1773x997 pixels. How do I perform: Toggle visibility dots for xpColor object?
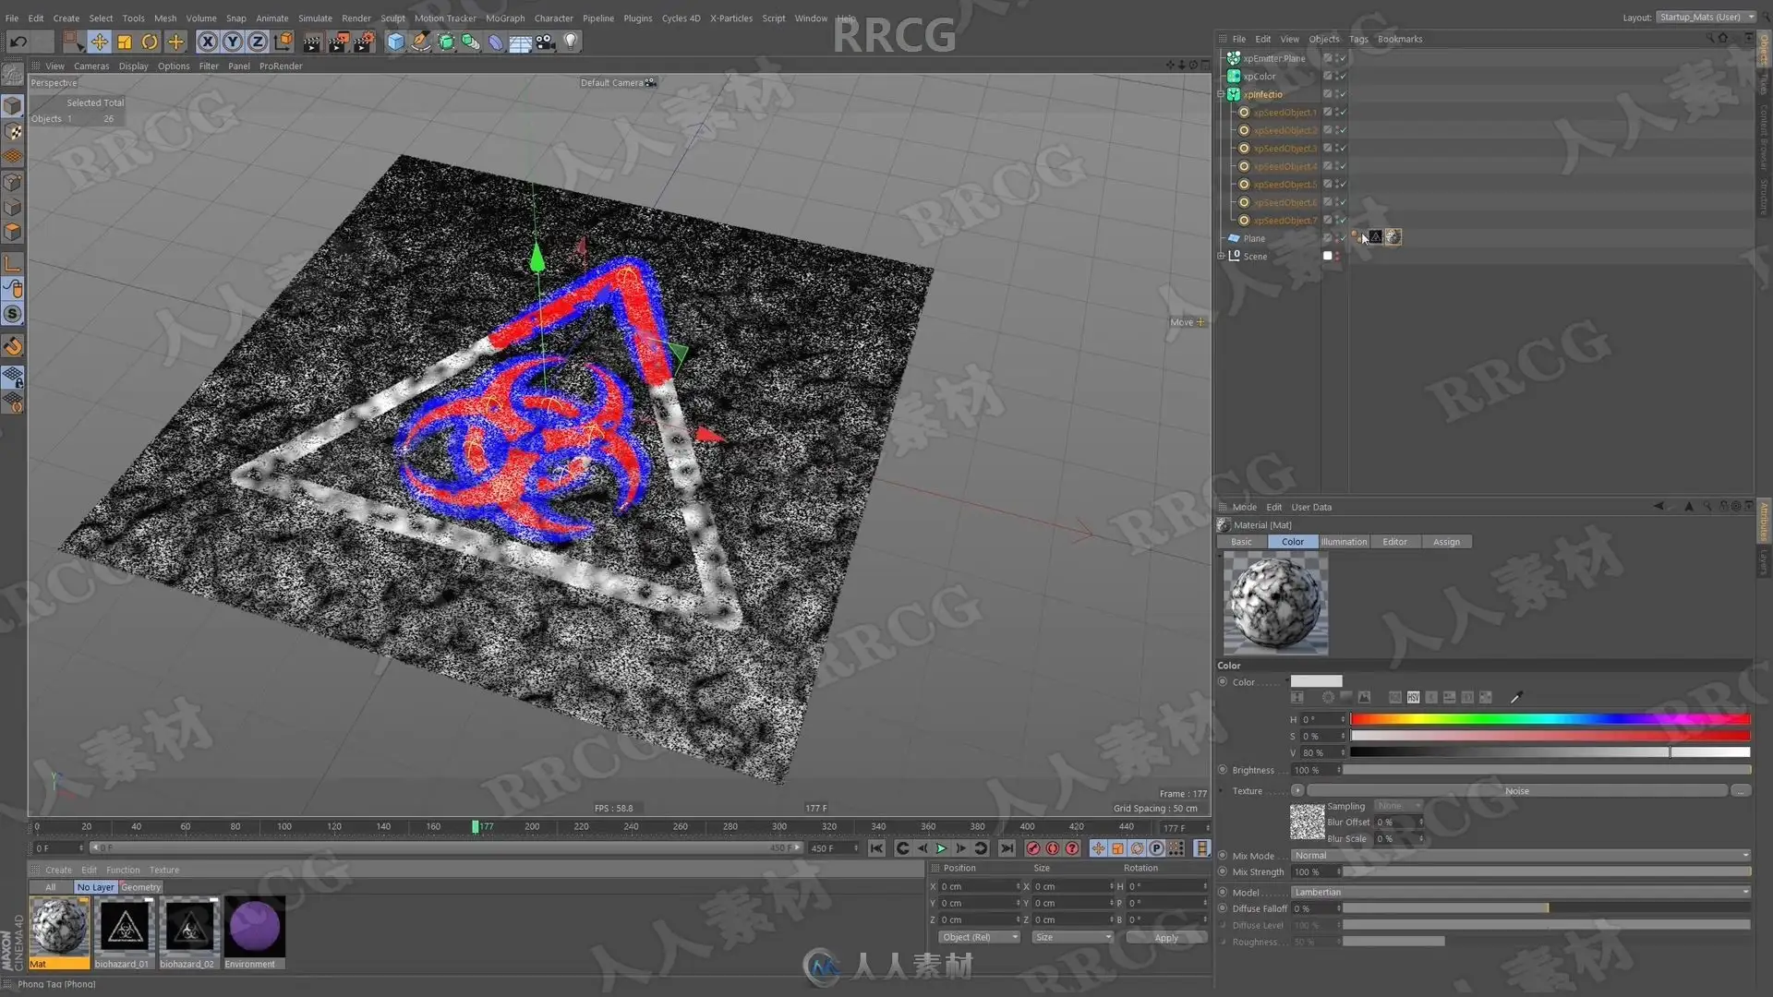(x=1336, y=77)
